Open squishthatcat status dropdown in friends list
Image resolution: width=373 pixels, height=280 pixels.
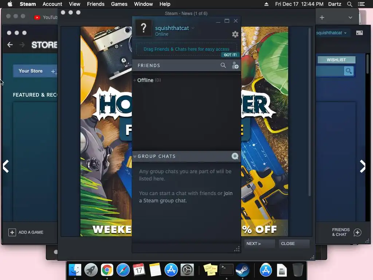pos(193,28)
